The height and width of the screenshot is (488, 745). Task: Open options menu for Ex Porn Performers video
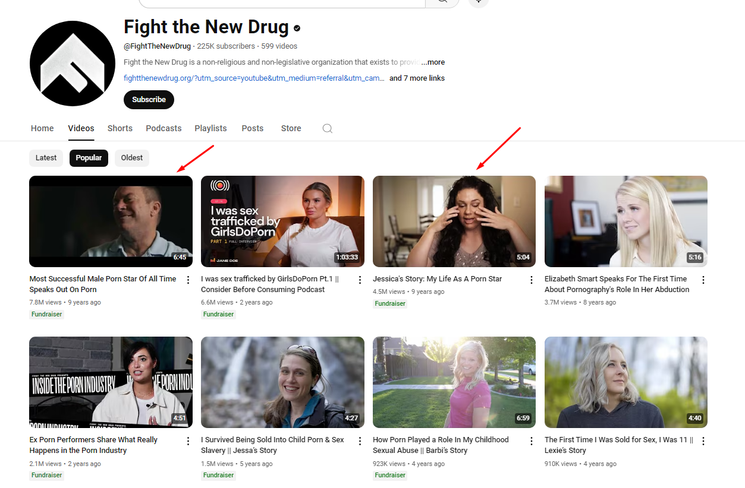coord(188,441)
